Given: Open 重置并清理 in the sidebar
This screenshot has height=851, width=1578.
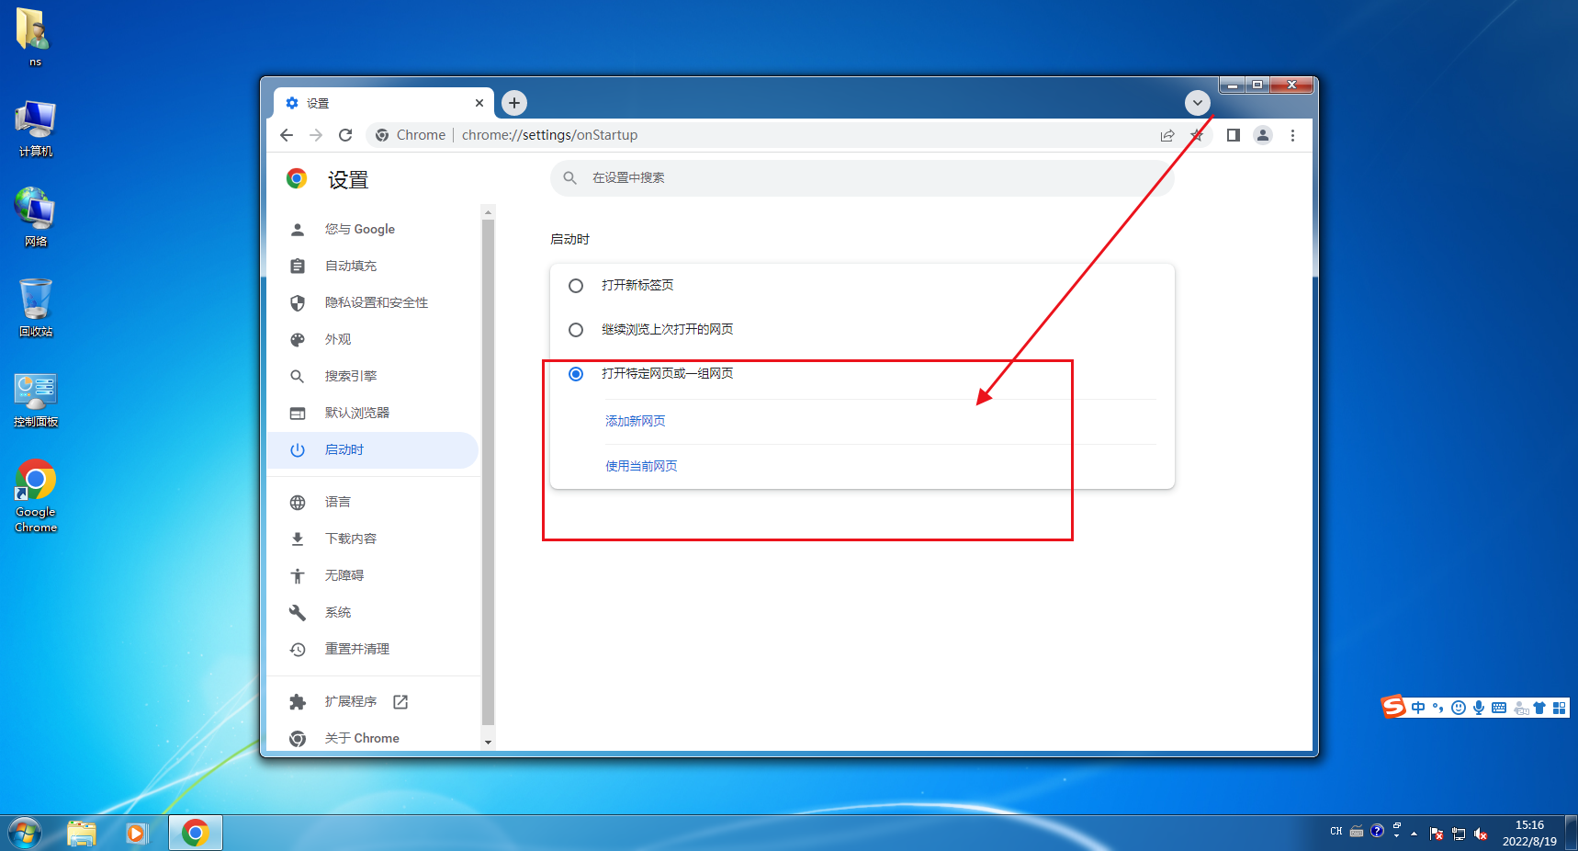Looking at the screenshot, I should [x=373, y=649].
